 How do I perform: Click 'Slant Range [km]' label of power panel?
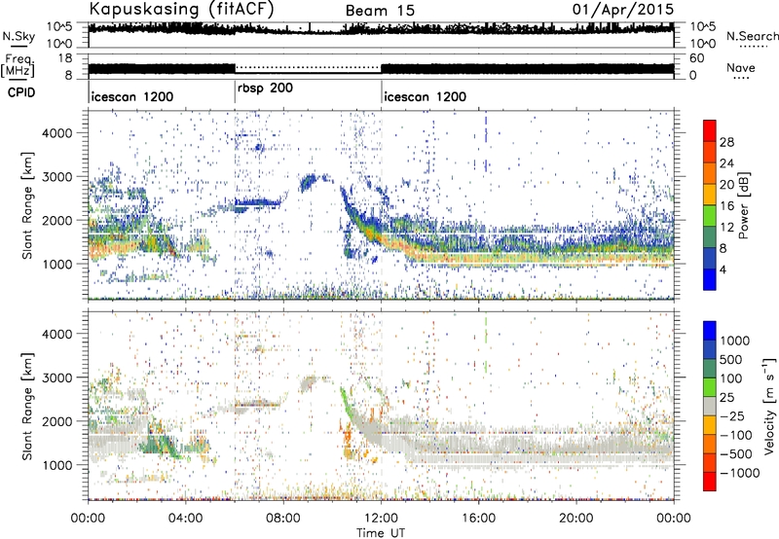pyautogui.click(x=27, y=205)
